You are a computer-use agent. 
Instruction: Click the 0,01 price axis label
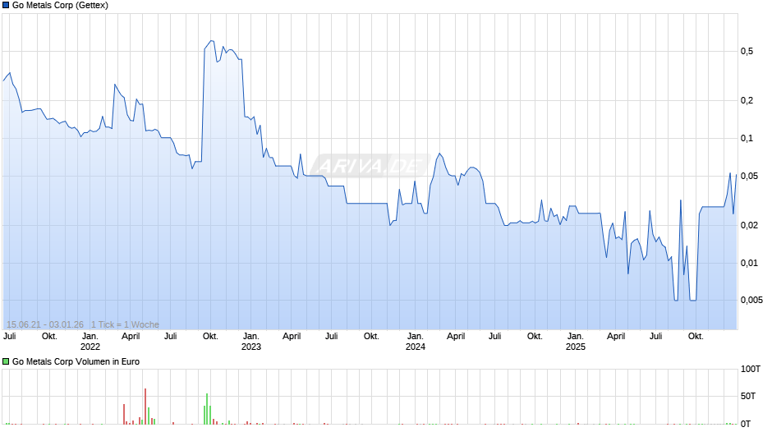pos(749,263)
